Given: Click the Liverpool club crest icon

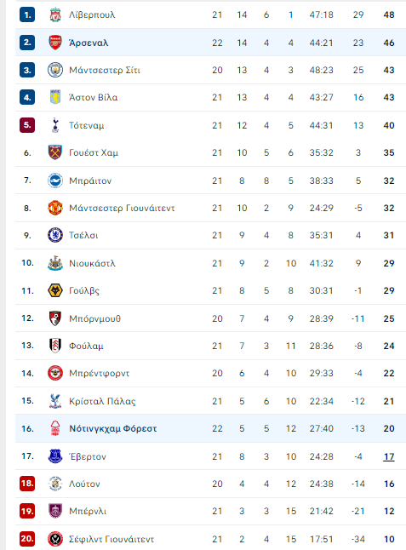Looking at the screenshot, I should coord(55,14).
